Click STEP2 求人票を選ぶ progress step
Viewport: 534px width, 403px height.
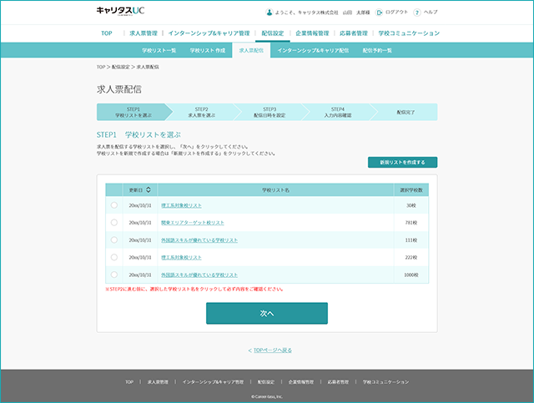202,112
